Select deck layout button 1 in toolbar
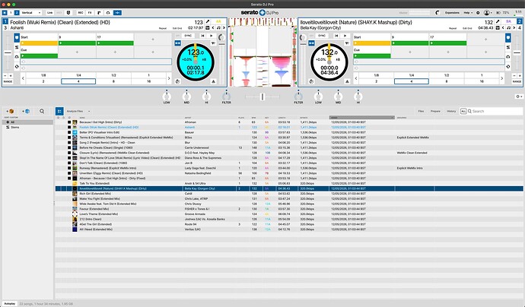 point(11,13)
